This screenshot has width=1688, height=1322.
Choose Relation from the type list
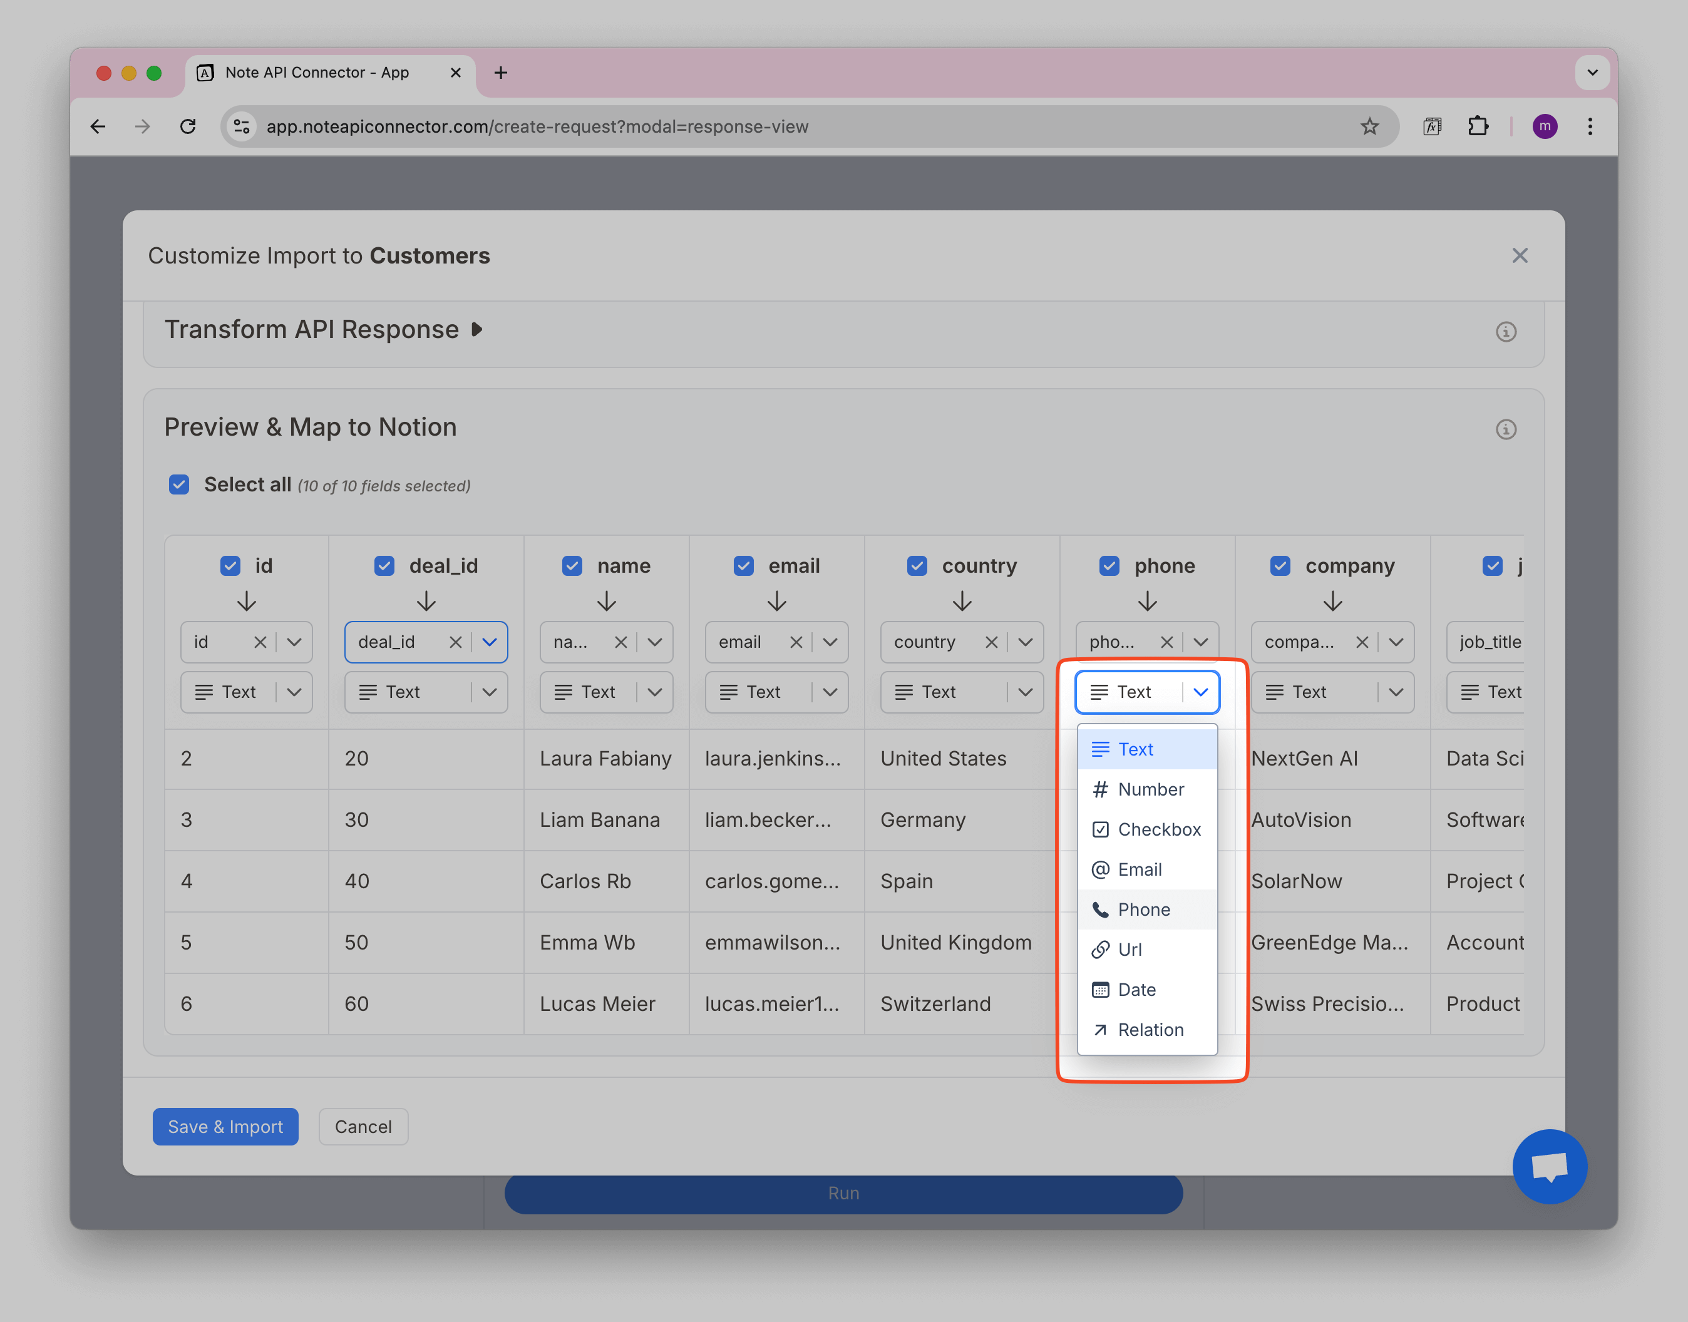(1150, 1030)
